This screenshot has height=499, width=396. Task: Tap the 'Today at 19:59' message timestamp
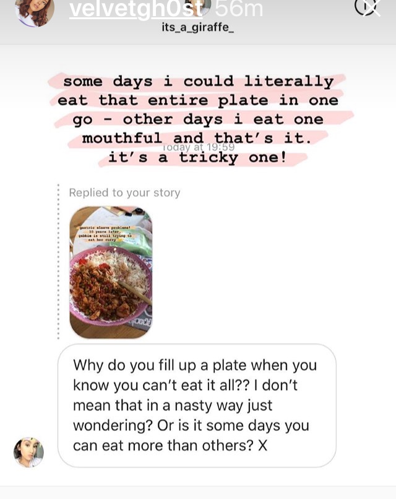click(x=198, y=147)
